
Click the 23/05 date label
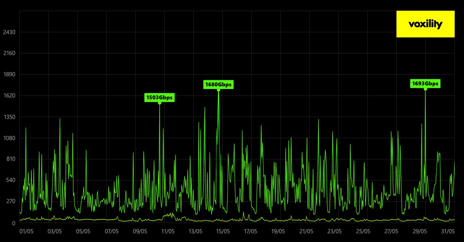pos(334,232)
